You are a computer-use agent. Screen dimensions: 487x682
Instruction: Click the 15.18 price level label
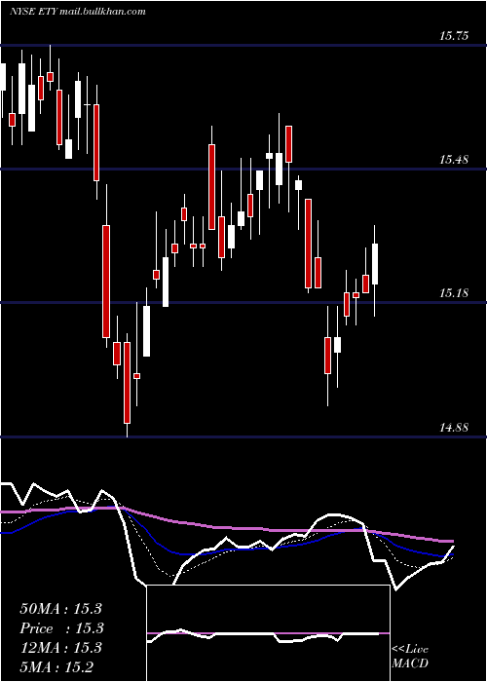tap(454, 293)
